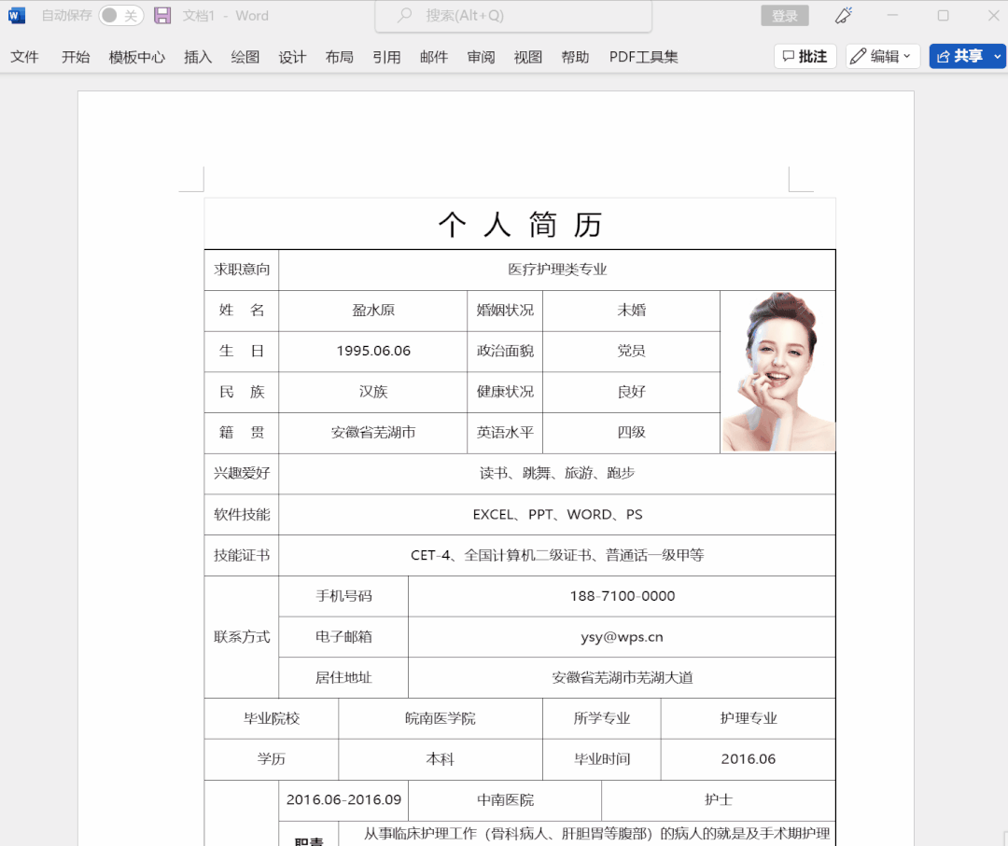Click the sparkle skin/decoration icon near 登录
Screen dimensions: 1008x846
pyautogui.click(x=842, y=15)
